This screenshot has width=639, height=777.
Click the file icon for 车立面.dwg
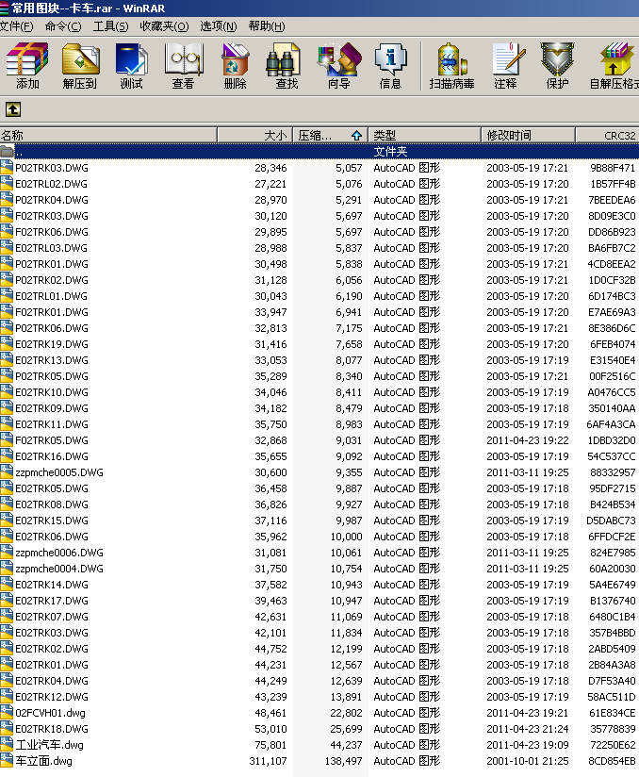pyautogui.click(x=7, y=760)
